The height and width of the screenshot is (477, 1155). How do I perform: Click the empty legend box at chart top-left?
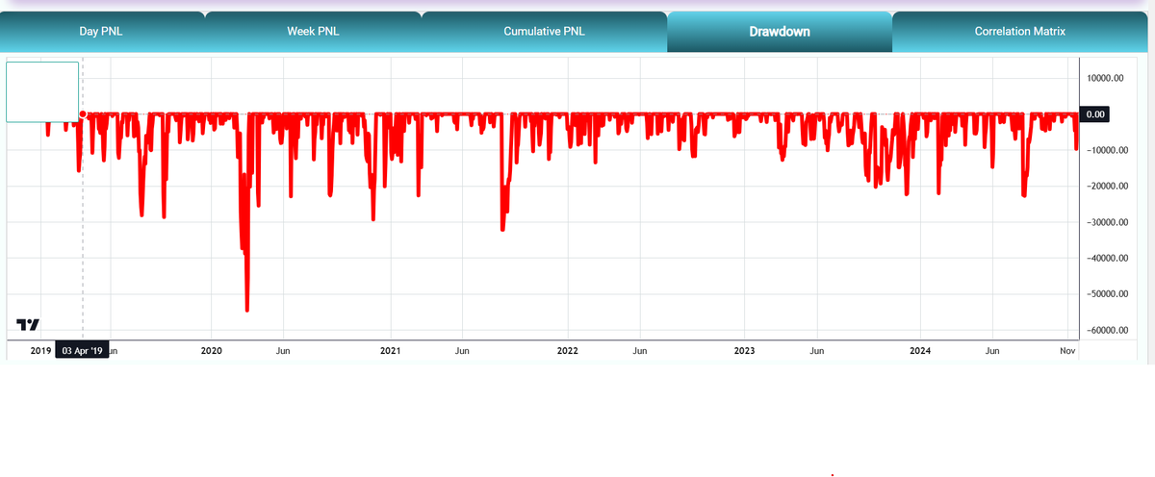point(42,91)
